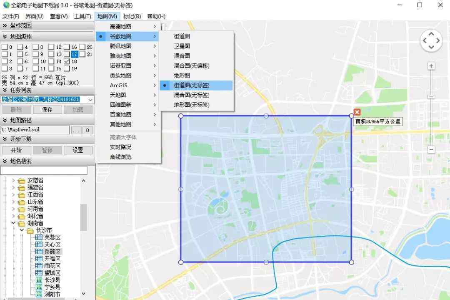The image size is (450, 300).
Task: Pan map using the navigation compass control
Action: (431, 41)
